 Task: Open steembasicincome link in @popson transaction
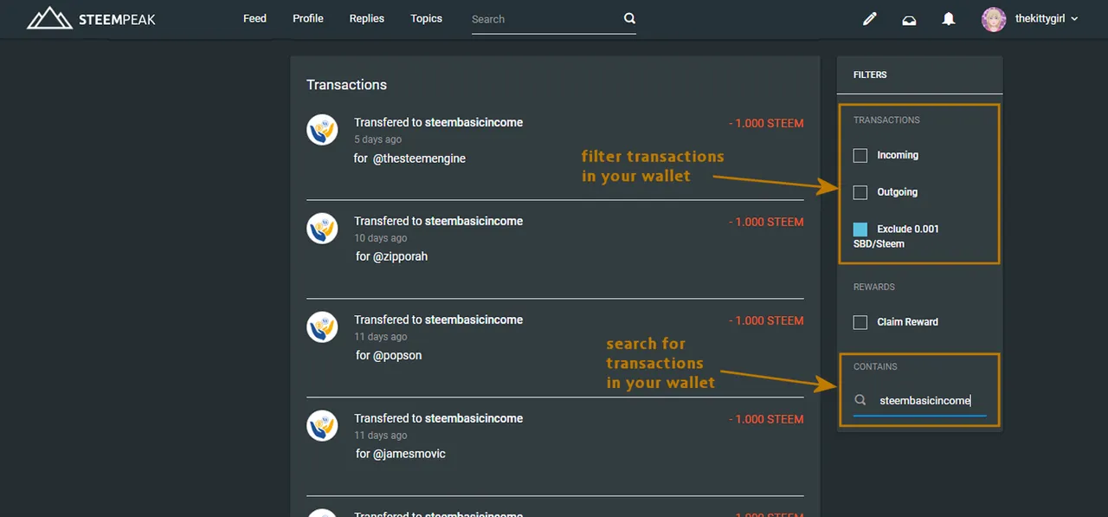click(x=473, y=320)
